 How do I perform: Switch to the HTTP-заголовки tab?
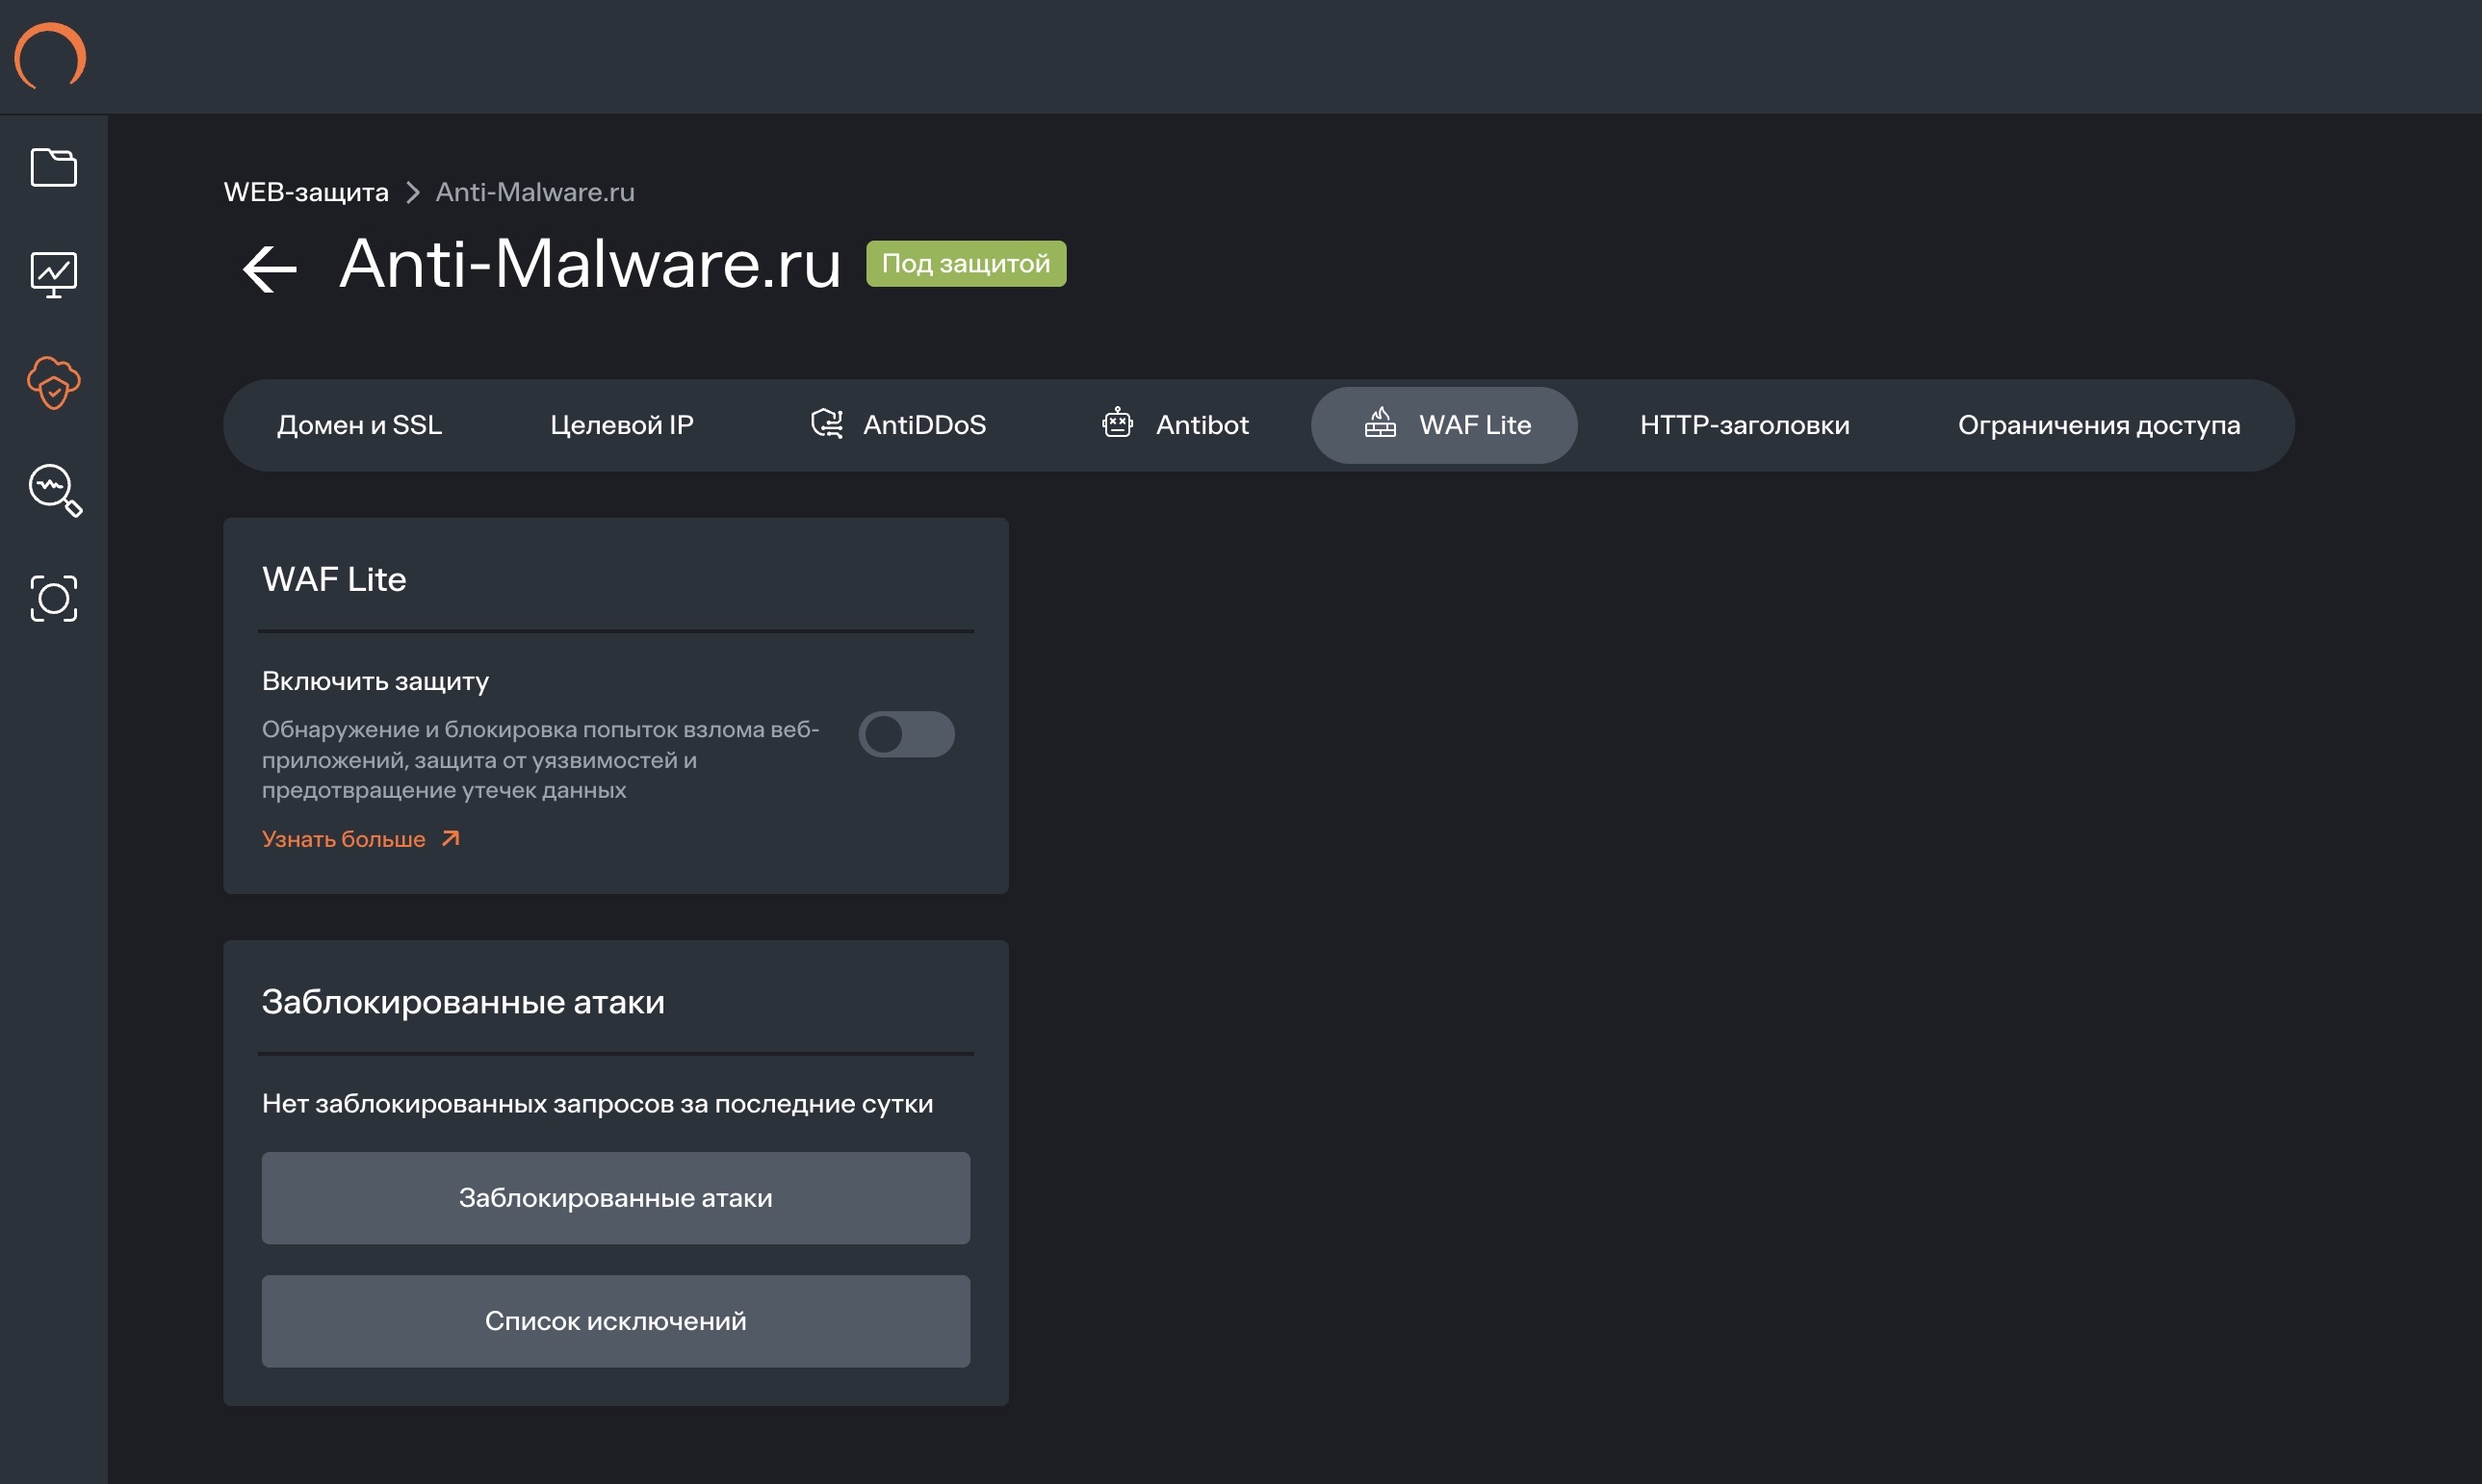pyautogui.click(x=1744, y=425)
